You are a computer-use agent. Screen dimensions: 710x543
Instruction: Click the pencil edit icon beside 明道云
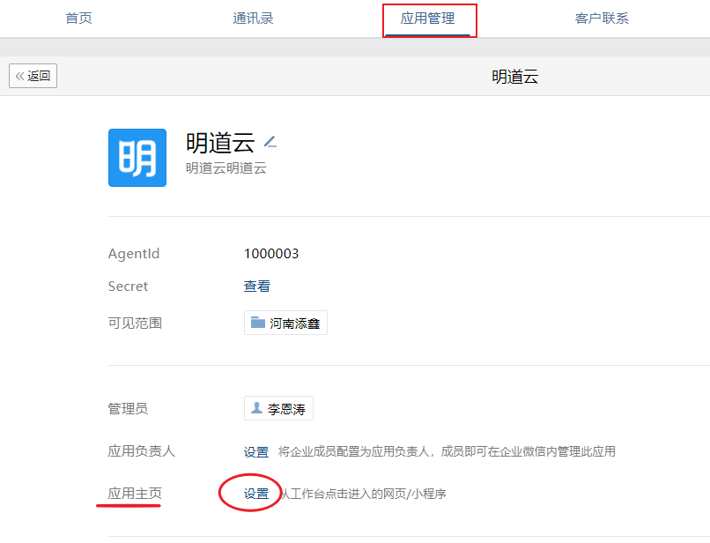[x=270, y=141]
